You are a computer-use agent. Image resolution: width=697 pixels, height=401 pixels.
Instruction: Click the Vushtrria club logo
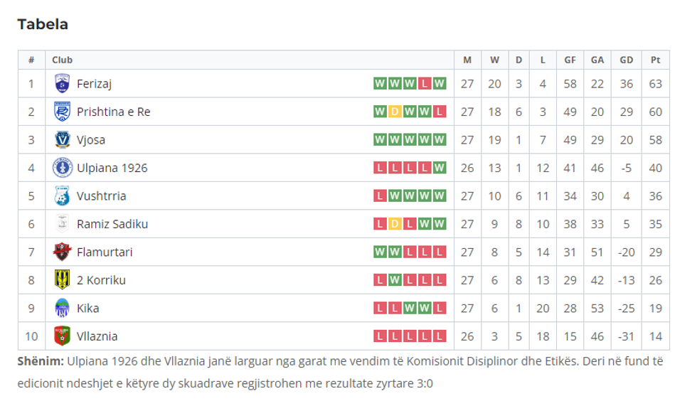[62, 196]
